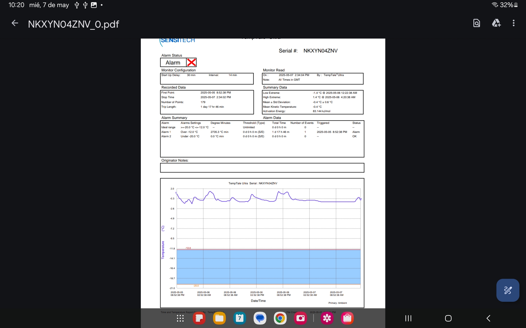Image resolution: width=526 pixels, height=328 pixels.
Task: Tap the date mié, 7 de may
Action: pos(49,5)
